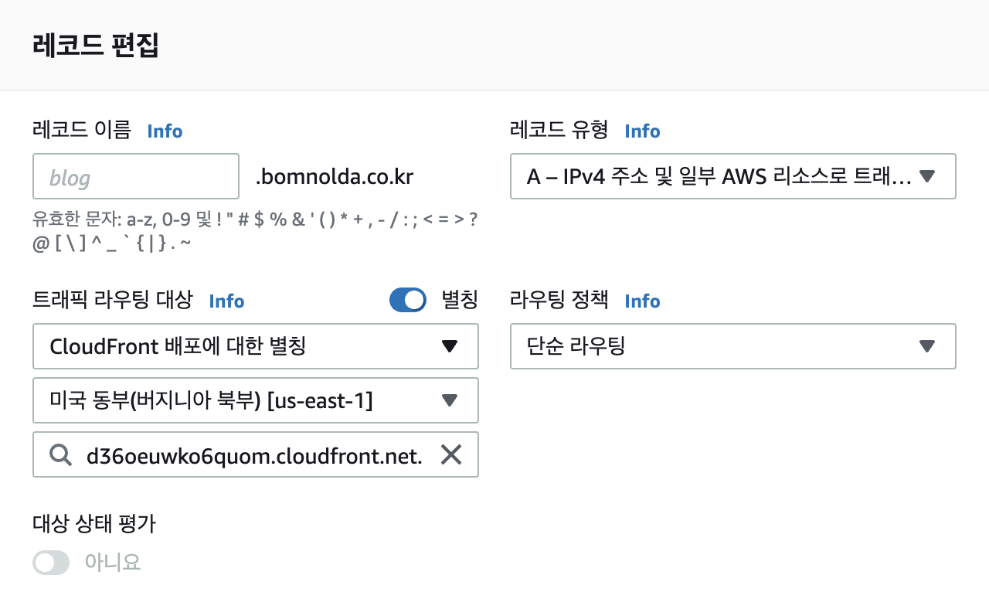Clear the CloudFront domain with the X icon
Image resolution: width=989 pixels, height=609 pixels.
(450, 455)
